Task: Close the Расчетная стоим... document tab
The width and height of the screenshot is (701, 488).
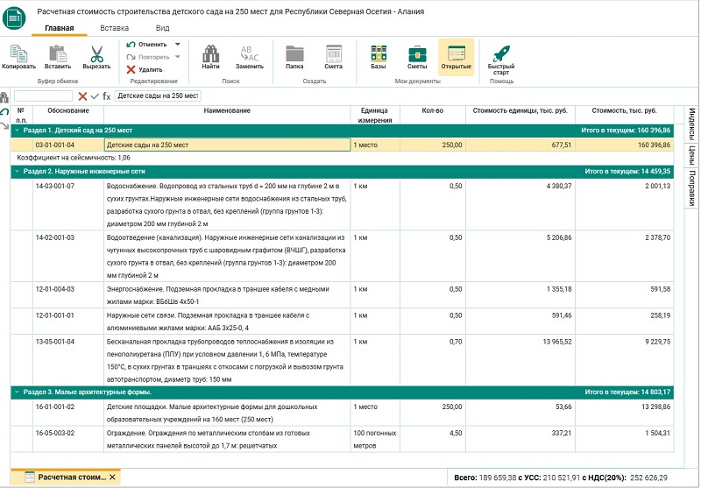Action: tap(112, 477)
